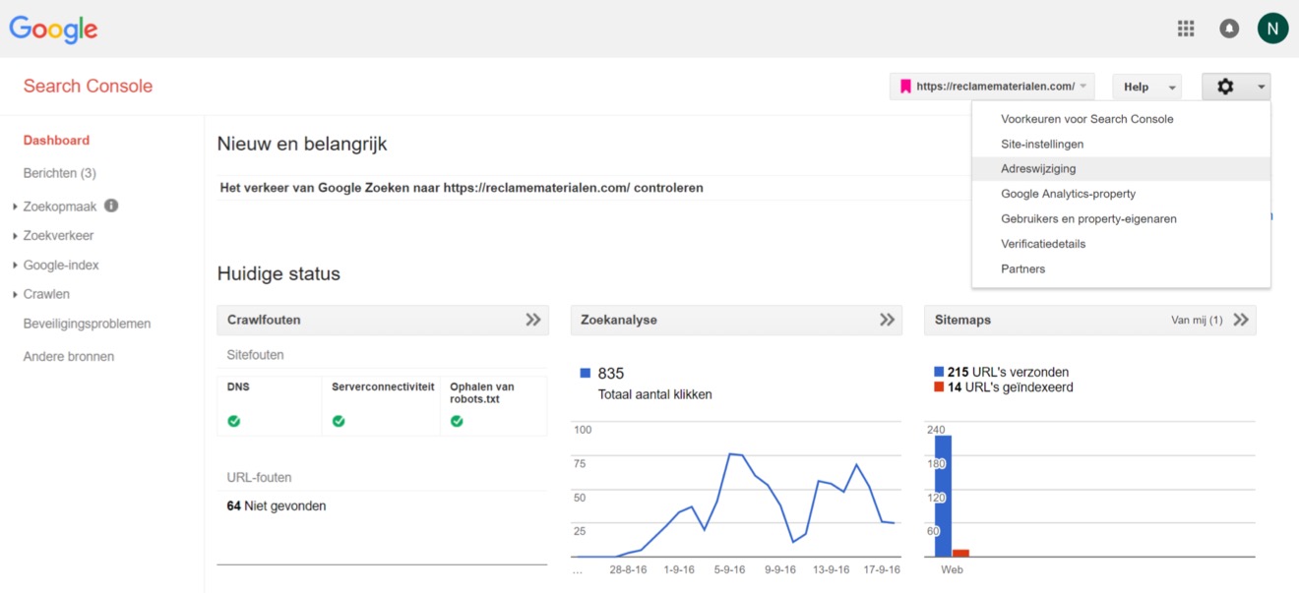Screen dimensions: 1299x593
Task: Click the '64 Niet gevonden' link
Action: (277, 506)
